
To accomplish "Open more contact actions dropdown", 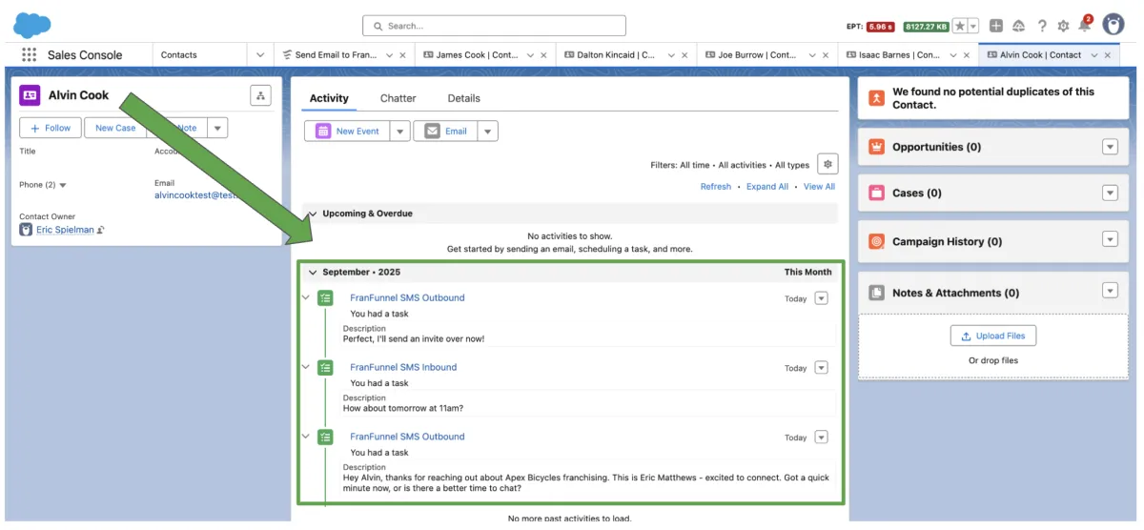I will point(217,128).
